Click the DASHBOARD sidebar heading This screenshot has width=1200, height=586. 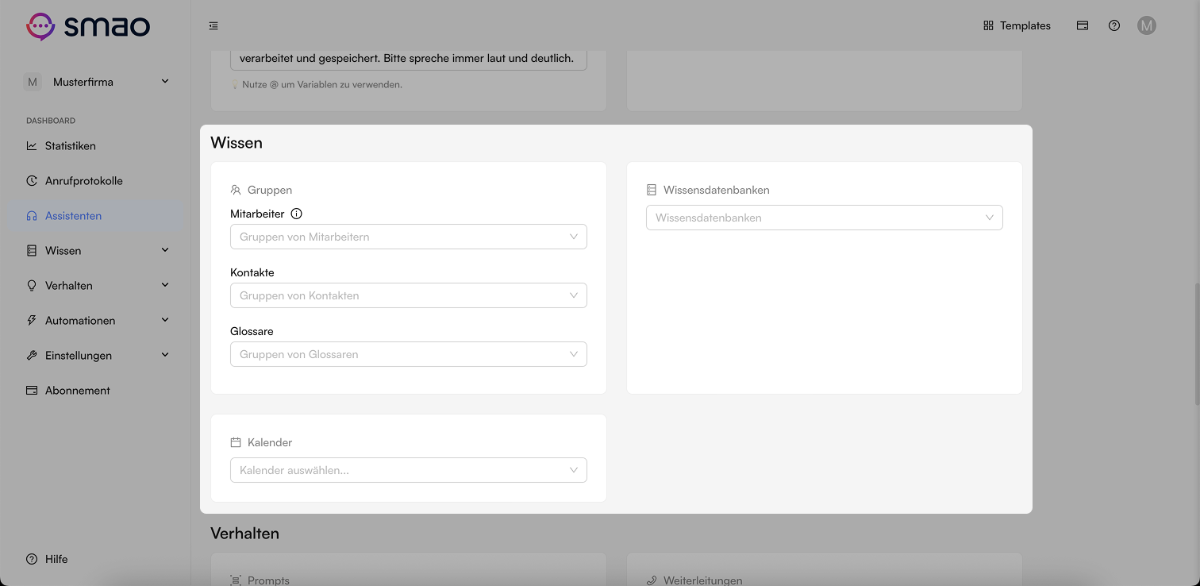(51, 121)
